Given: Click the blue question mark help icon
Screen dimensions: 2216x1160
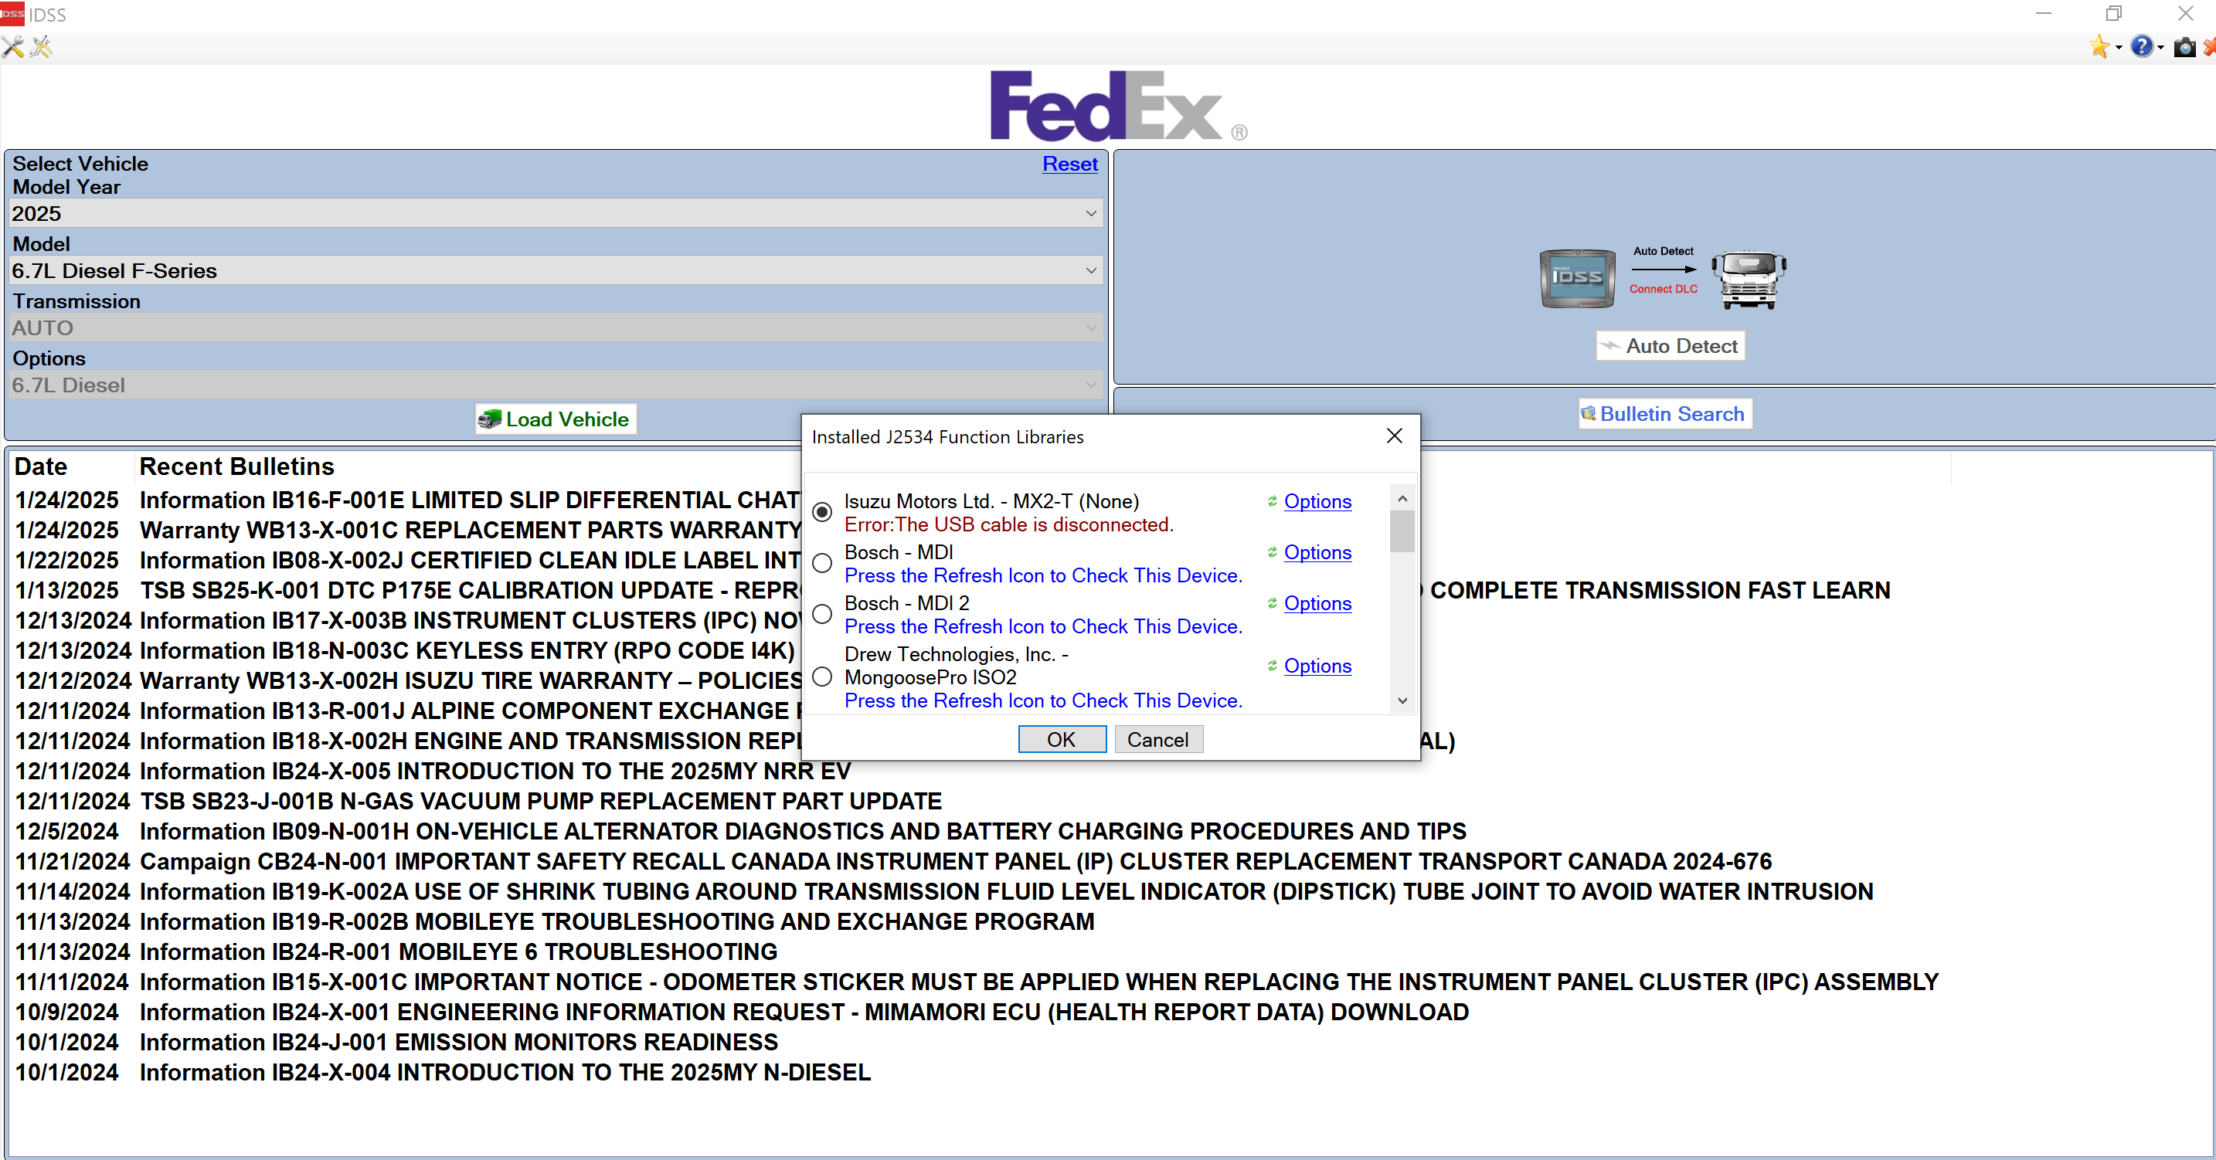Looking at the screenshot, I should pyautogui.click(x=2141, y=46).
